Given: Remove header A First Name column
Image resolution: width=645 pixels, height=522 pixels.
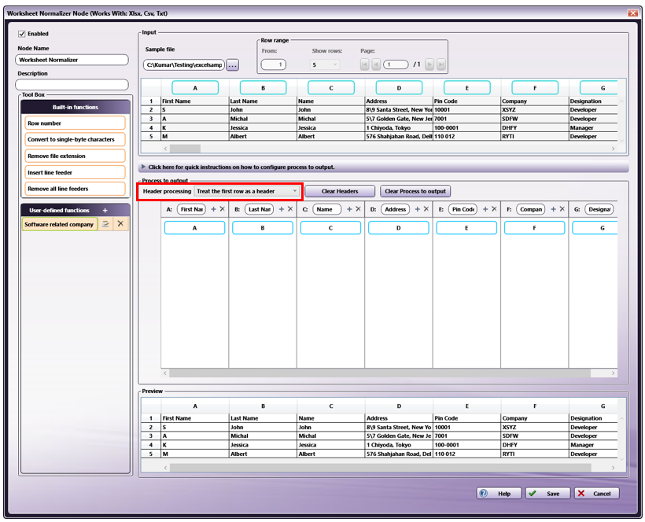Looking at the screenshot, I should coord(223,209).
